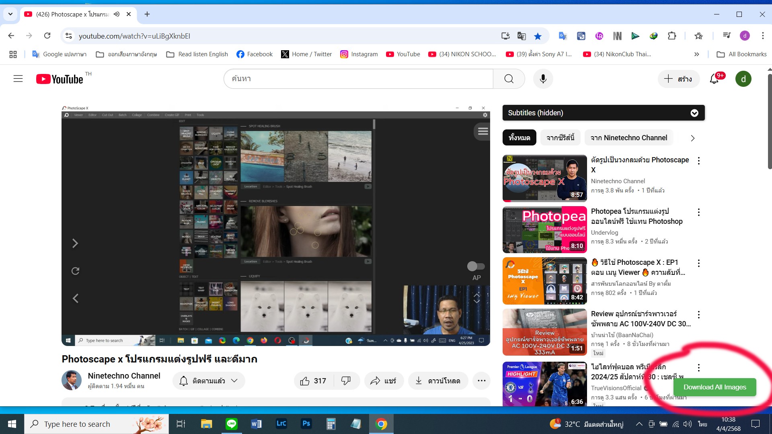
Task: Open Lightroom Classic from the taskbar
Action: click(x=281, y=424)
